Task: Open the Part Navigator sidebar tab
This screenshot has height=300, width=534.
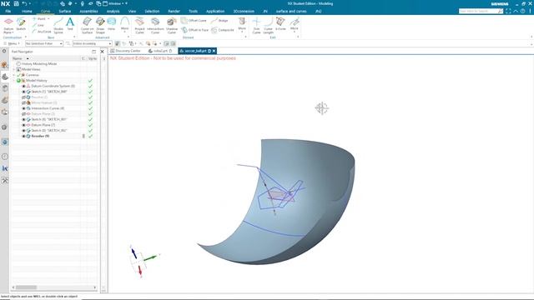Action: point(5,77)
